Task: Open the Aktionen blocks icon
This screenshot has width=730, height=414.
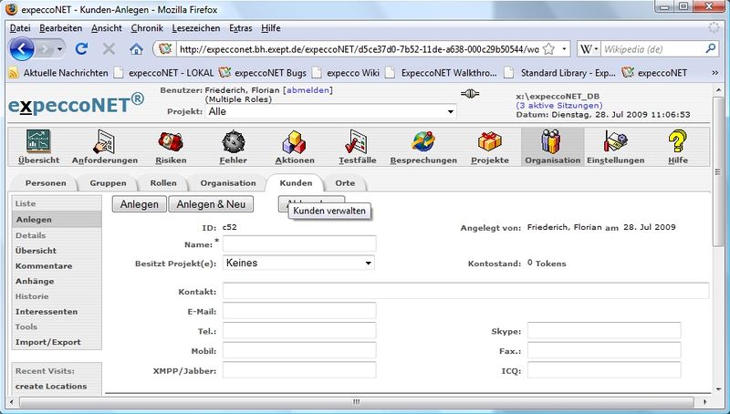Action: [x=294, y=142]
